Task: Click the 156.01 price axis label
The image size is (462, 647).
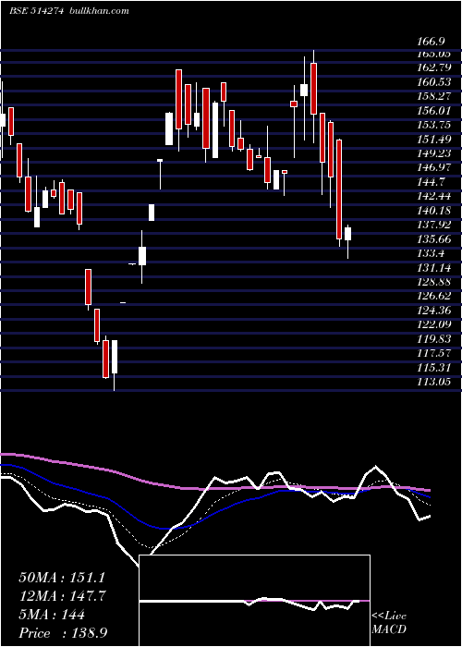Action: tap(433, 111)
